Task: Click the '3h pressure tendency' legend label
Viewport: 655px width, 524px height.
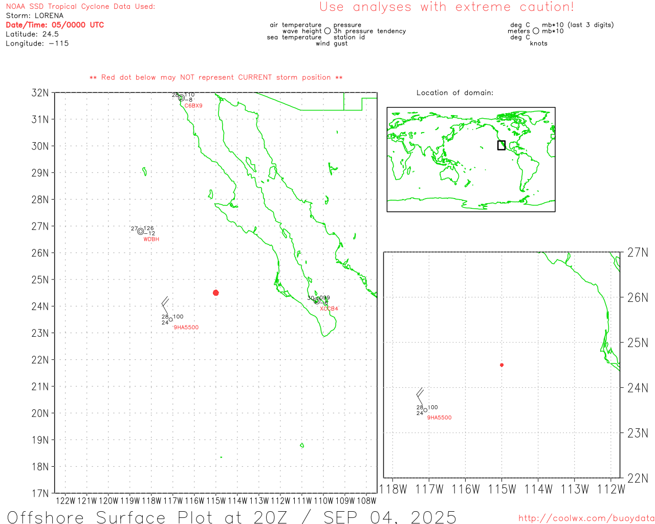Action: (x=369, y=31)
